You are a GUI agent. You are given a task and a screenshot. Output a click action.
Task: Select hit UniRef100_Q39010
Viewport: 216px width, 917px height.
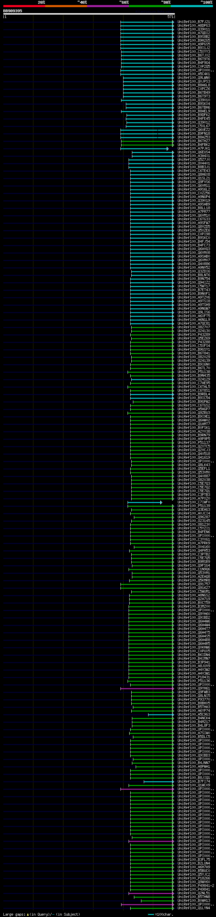tap(194, 100)
